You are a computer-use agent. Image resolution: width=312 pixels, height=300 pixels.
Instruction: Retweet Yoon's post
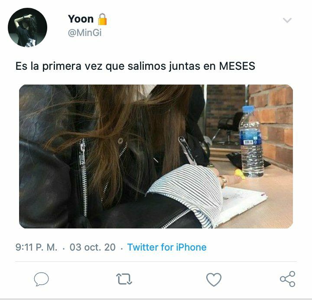point(124,279)
